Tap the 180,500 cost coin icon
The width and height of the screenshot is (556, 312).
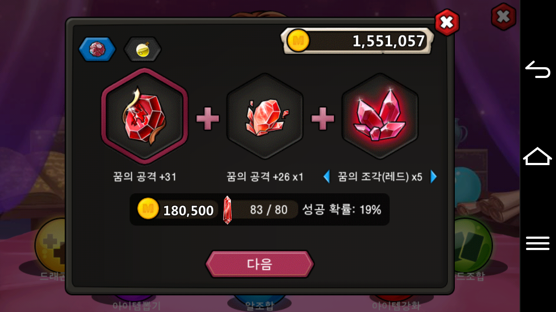point(148,208)
